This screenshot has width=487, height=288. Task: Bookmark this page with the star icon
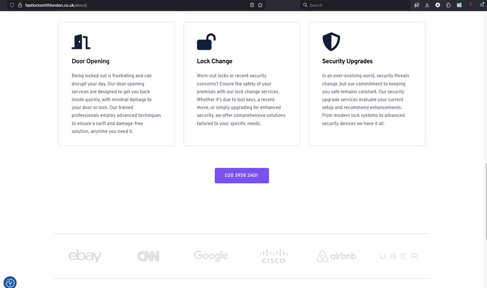260,5
